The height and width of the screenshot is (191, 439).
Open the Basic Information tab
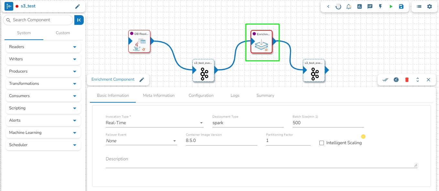113,95
